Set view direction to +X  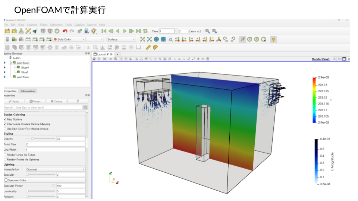177,39
